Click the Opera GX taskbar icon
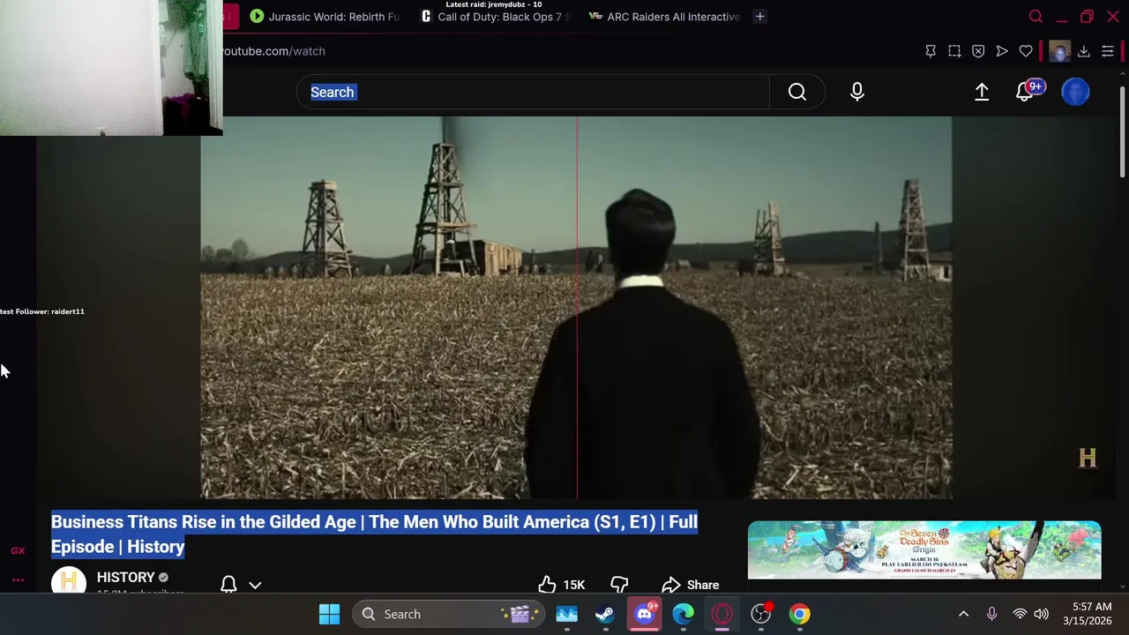Screen dimensions: 1129x635 coord(722,614)
